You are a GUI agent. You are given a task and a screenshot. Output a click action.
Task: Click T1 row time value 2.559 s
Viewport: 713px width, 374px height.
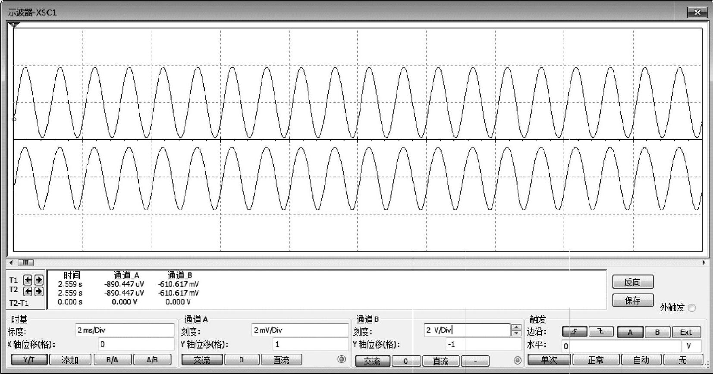coord(70,284)
